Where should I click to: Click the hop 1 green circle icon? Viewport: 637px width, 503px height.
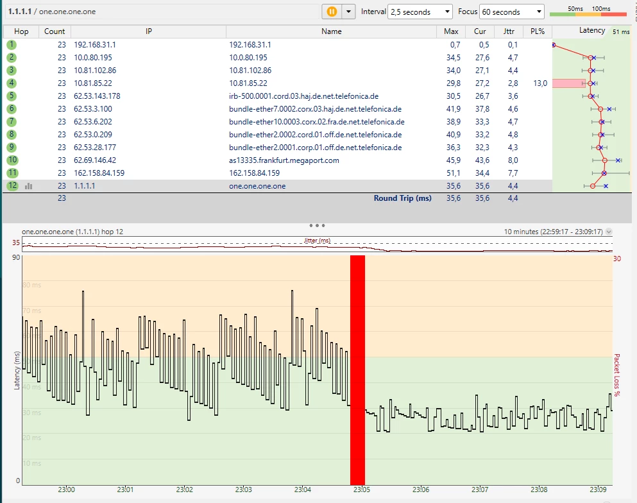[12, 45]
